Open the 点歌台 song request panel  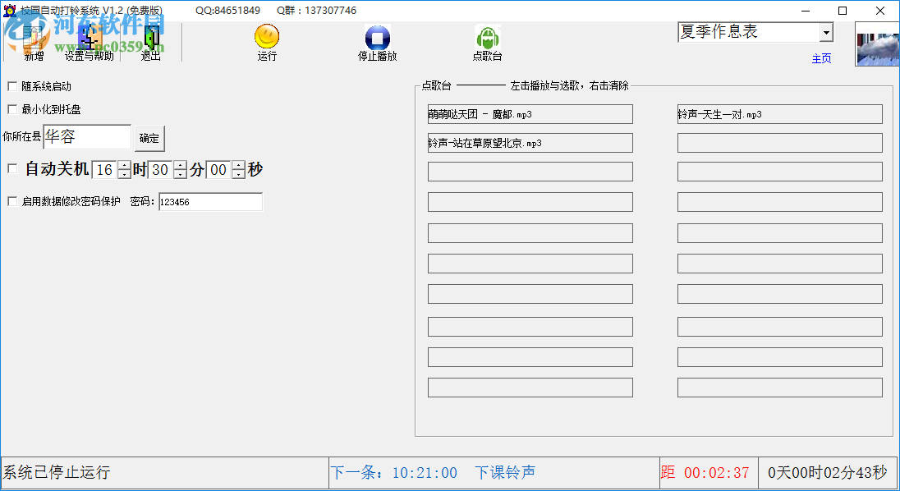pyautogui.click(x=487, y=39)
